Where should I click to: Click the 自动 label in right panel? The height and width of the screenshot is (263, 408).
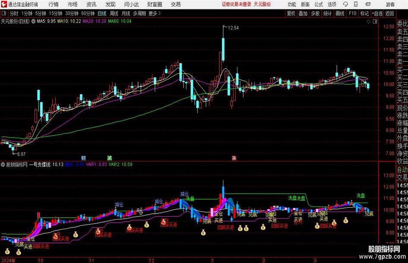402,170
